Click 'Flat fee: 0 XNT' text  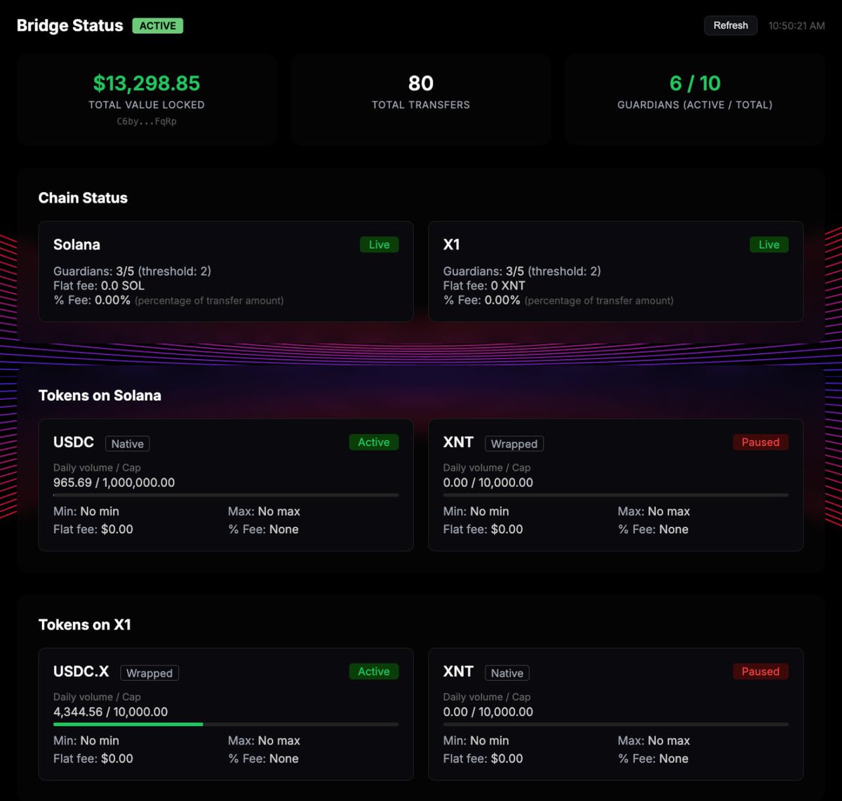[484, 285]
